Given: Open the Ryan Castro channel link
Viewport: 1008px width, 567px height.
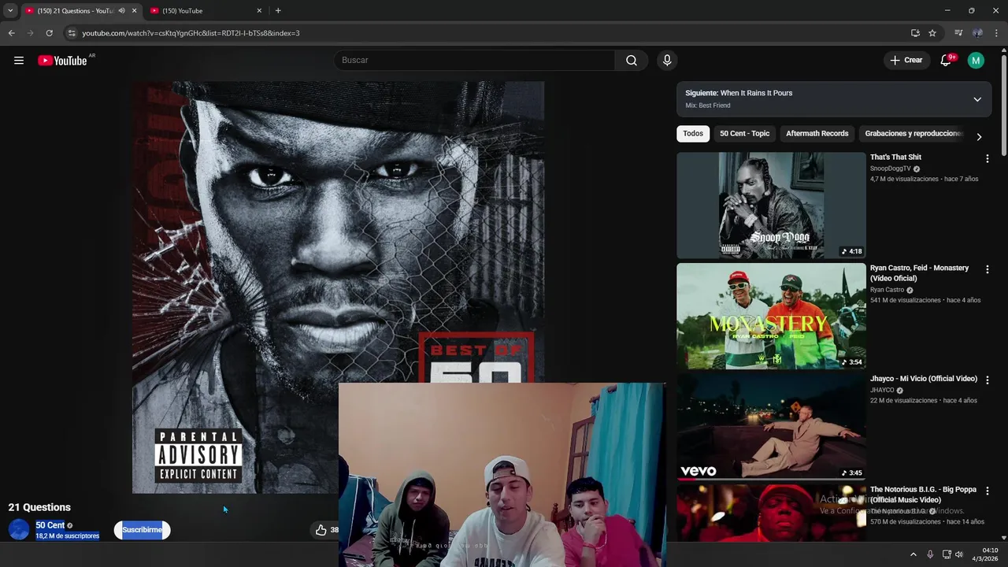Looking at the screenshot, I should pyautogui.click(x=887, y=290).
